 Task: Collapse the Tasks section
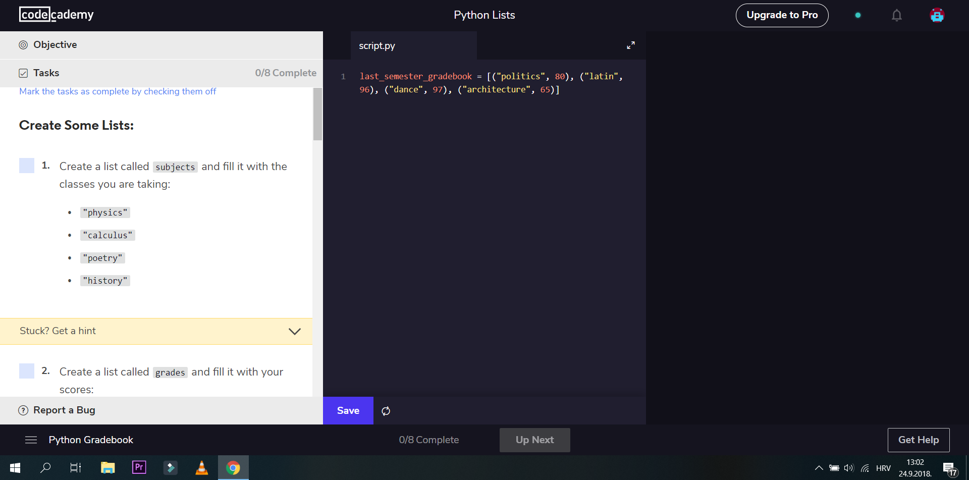click(45, 73)
